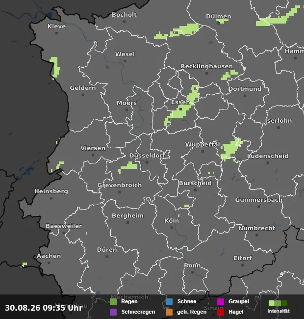
Task: Click the Schneeregen legend label
Action: [138, 312]
